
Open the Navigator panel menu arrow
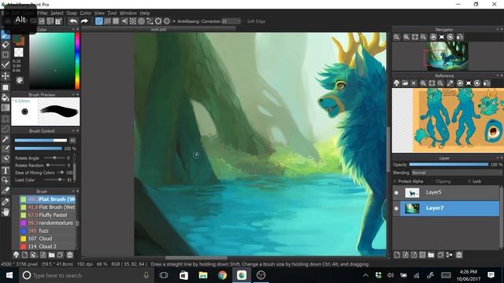(502, 30)
